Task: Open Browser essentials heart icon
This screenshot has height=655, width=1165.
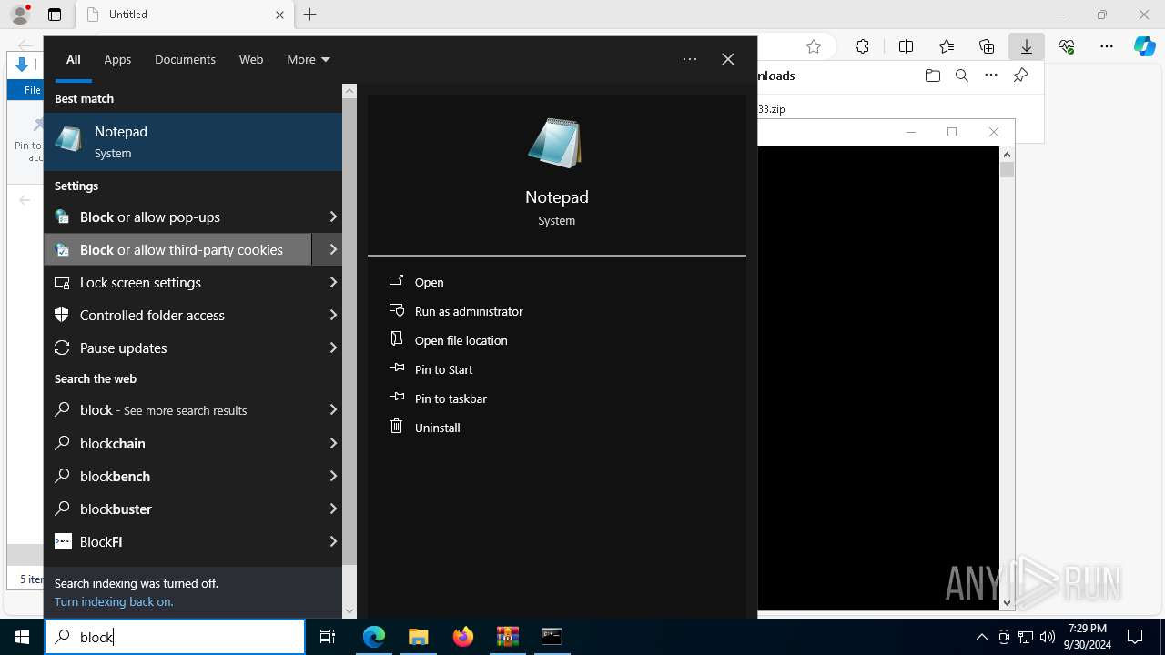Action: pos(1067,46)
